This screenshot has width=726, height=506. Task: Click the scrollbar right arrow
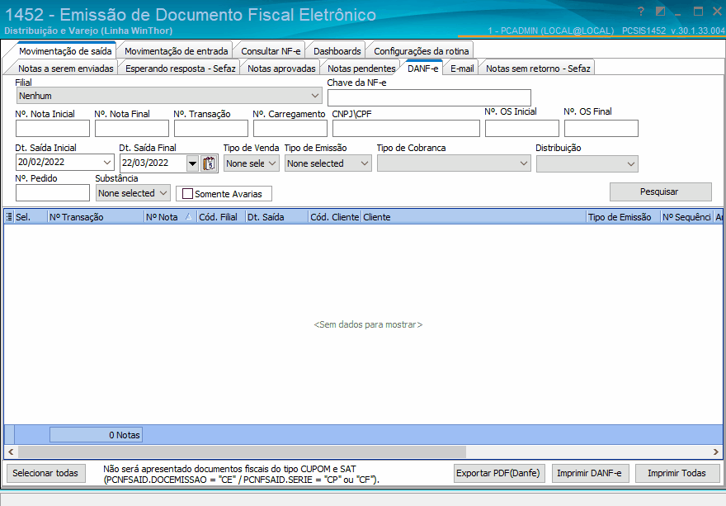(716, 452)
